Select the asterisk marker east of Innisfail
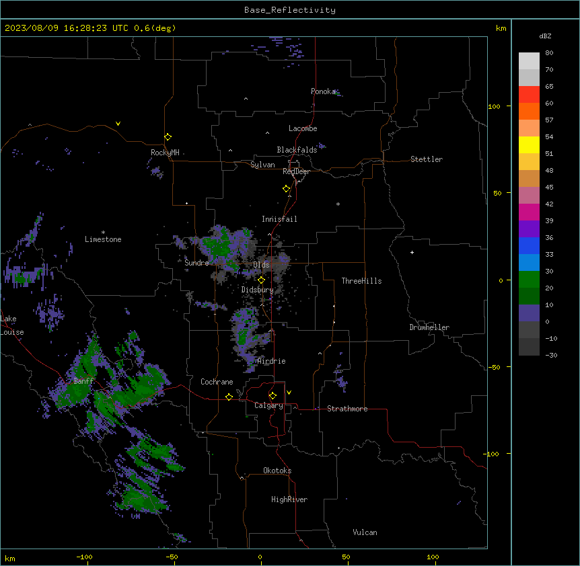 (x=338, y=204)
